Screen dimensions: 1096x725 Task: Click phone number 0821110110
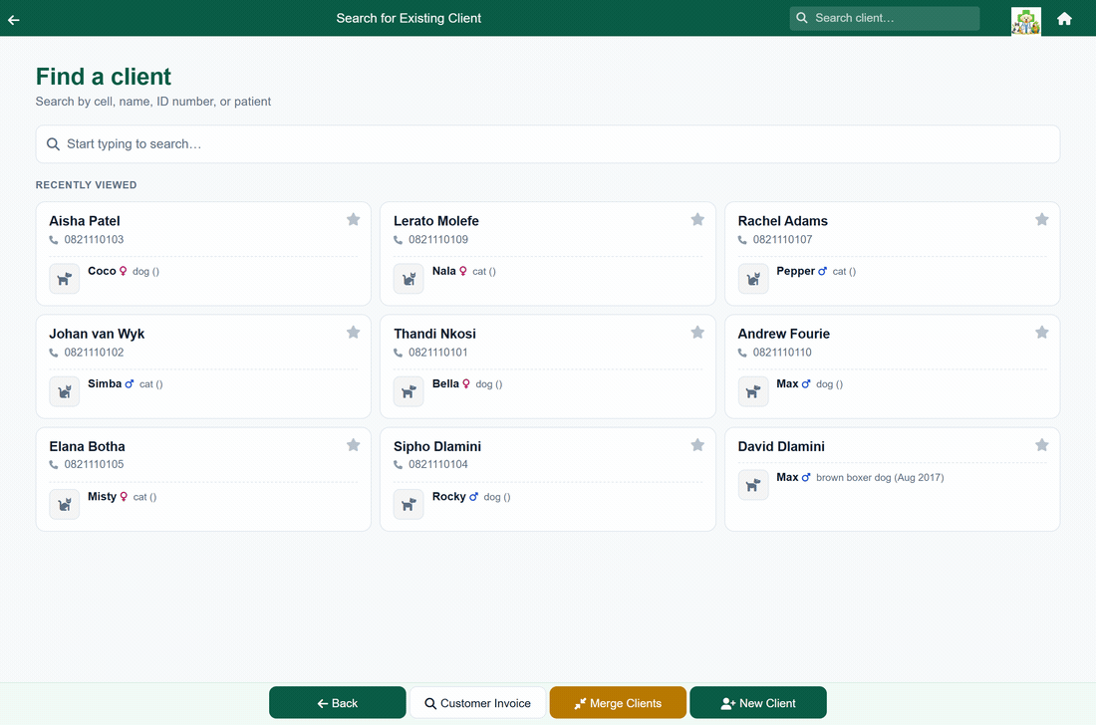782,353
